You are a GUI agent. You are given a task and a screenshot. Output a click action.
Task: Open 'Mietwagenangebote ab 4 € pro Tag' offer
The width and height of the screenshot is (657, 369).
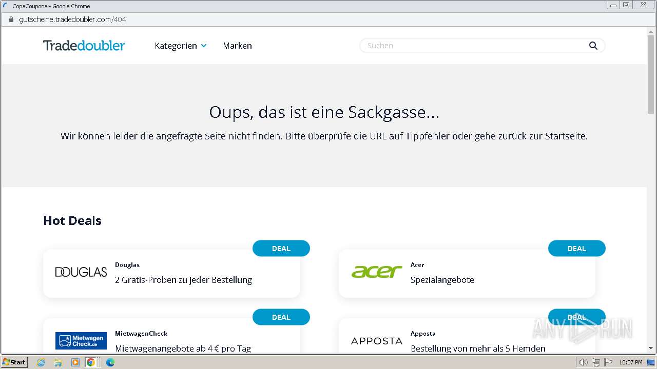183,348
